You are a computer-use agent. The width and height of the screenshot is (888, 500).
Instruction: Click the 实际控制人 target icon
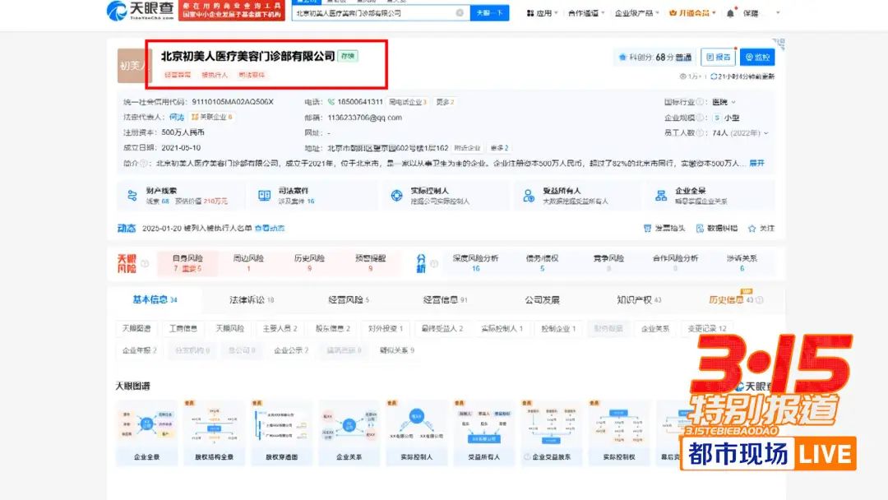click(x=396, y=196)
